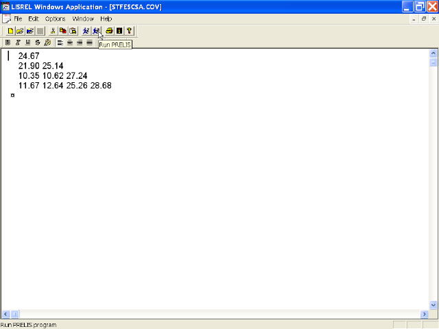Viewport: 439px width, 329px height.
Task: Click the Paste clipboard icon
Action: point(72,31)
